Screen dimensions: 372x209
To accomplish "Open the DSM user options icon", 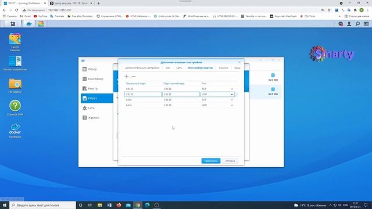I will tap(349, 24).
